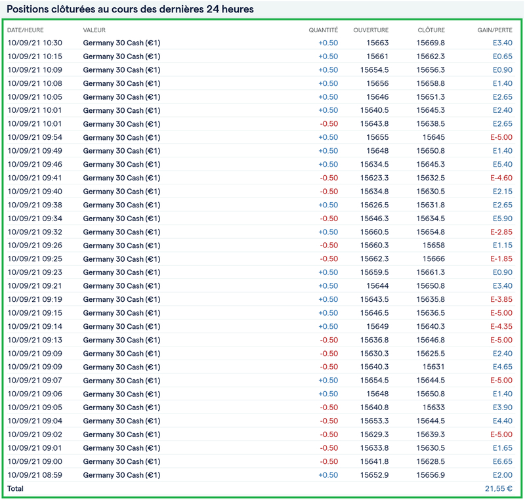This screenshot has width=525, height=502.
Task: Select the 10/09/21 10:30 timestamp
Action: tap(35, 43)
